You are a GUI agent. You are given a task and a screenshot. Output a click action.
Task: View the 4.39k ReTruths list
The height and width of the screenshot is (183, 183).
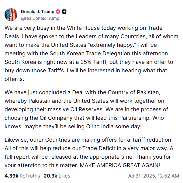tap(22, 176)
